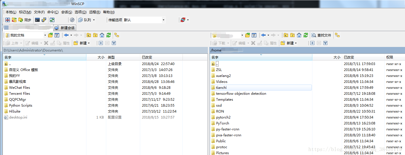Open the 标记(M) menu
This screenshot has height=155, width=405.
click(25, 12)
